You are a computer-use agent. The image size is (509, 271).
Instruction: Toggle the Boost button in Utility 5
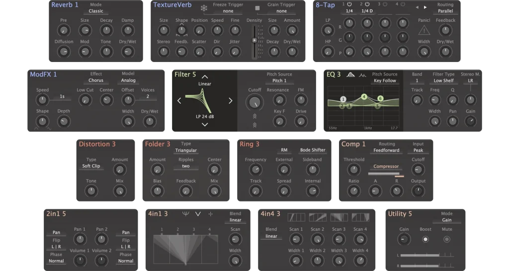click(x=425, y=239)
